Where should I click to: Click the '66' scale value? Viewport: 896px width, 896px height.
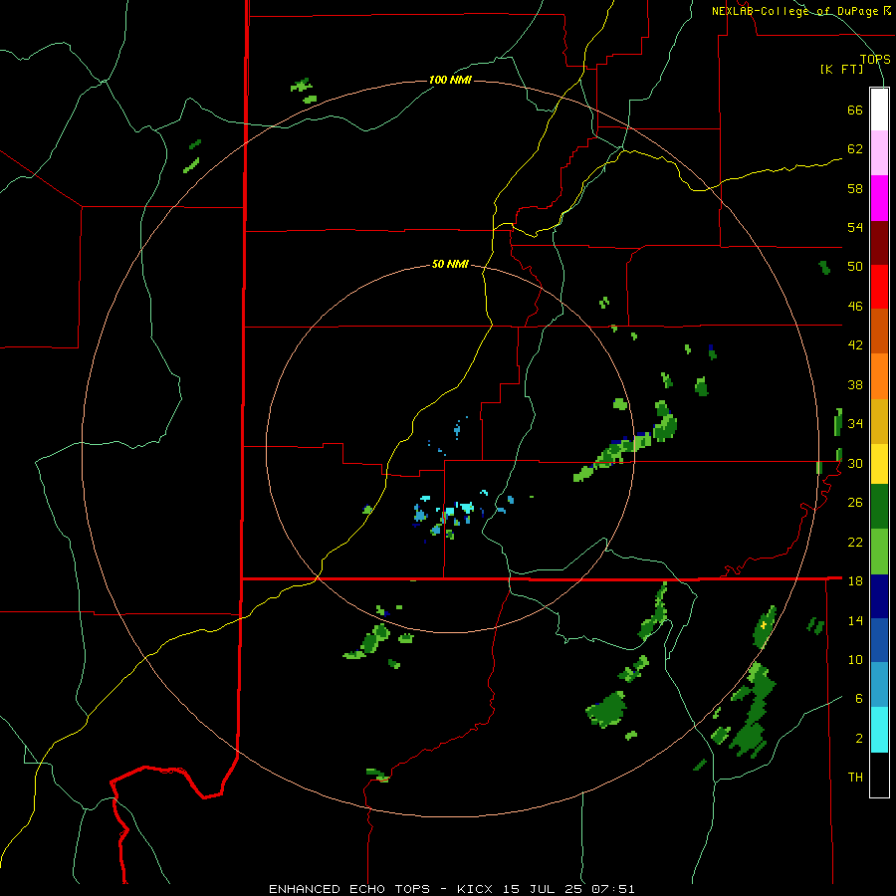(855, 111)
